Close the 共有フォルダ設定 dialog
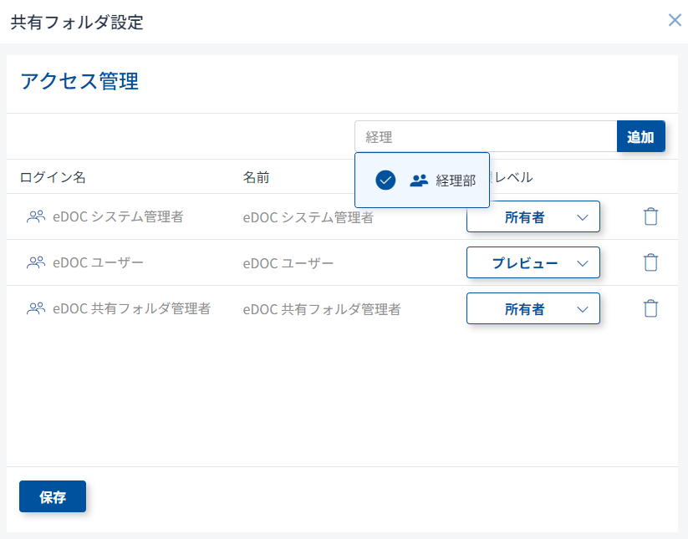 (675, 21)
